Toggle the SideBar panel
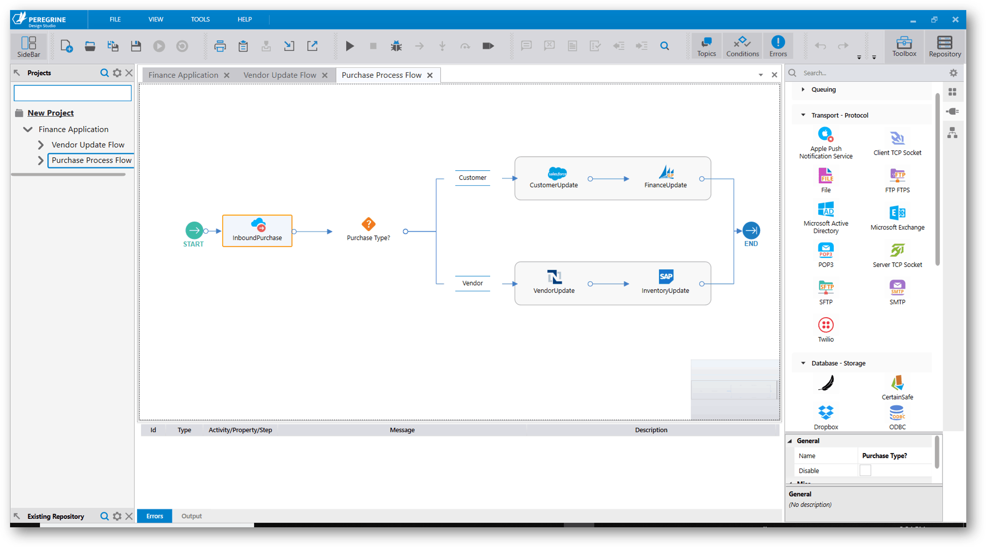 pyautogui.click(x=28, y=46)
